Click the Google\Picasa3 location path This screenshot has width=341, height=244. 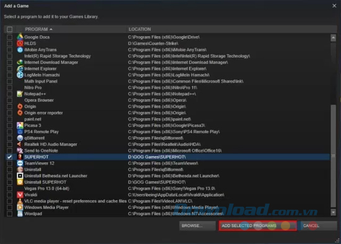[166, 125]
